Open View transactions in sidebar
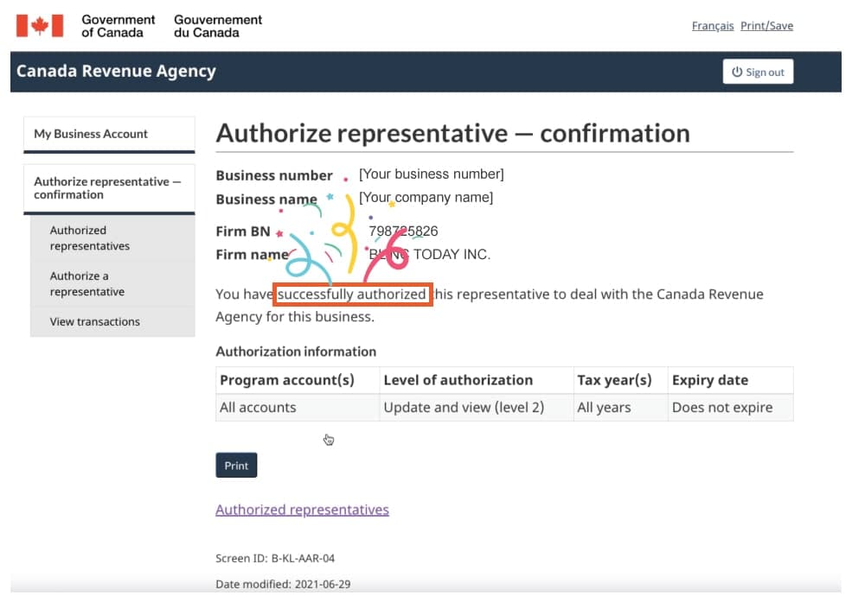 (112, 321)
